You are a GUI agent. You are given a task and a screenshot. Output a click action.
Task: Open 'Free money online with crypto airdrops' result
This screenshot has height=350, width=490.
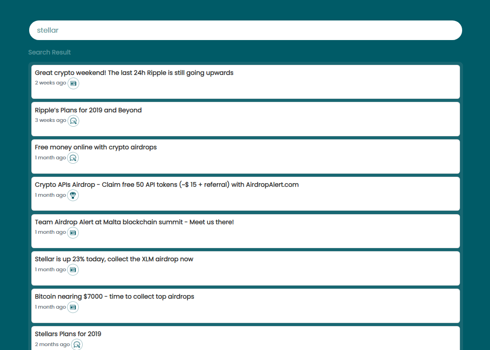[x=96, y=147]
